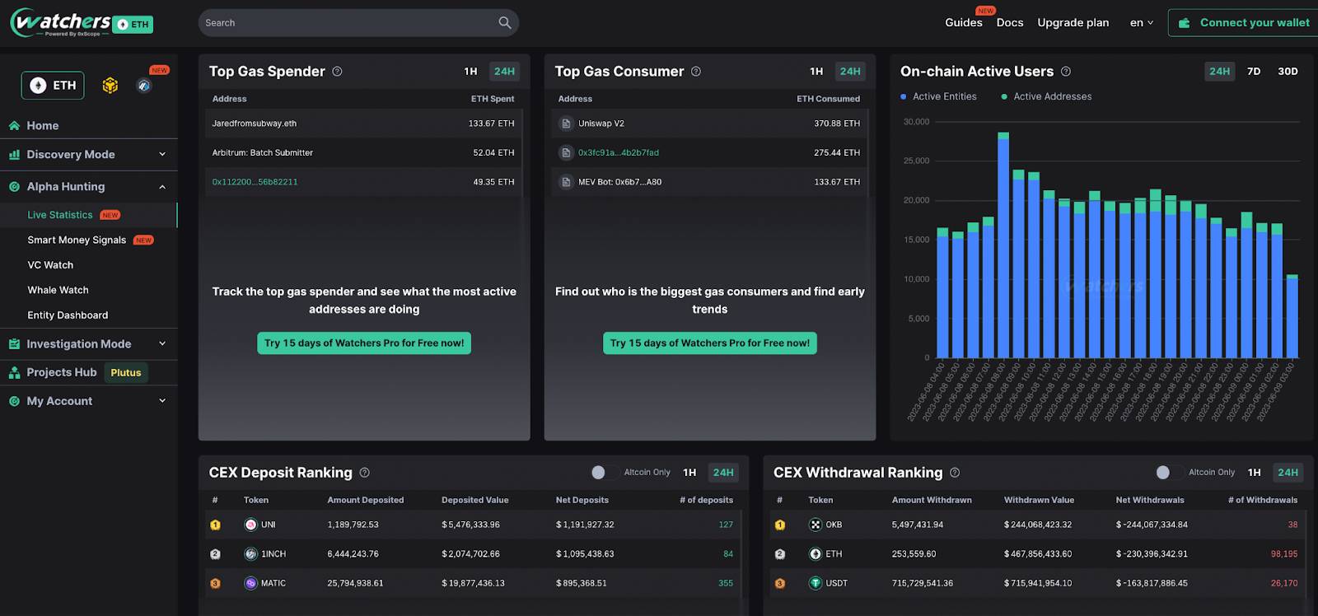Select 24H in CEX Withdrawal Ranking
Viewport: 1318px width, 616px height.
pyautogui.click(x=1288, y=473)
